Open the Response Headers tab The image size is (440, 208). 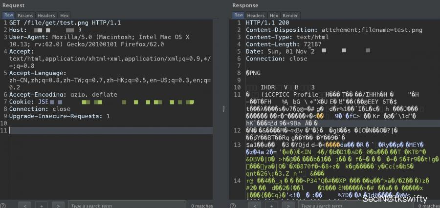pyautogui.click(x=256, y=16)
